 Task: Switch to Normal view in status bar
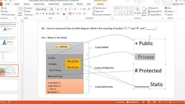pyautogui.click(x=143, y=102)
